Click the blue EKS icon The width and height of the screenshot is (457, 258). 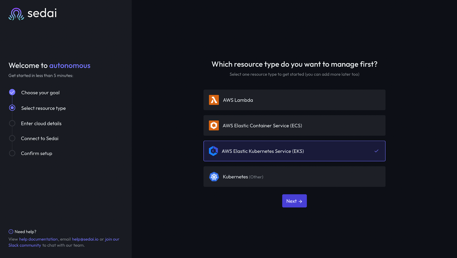click(x=214, y=151)
